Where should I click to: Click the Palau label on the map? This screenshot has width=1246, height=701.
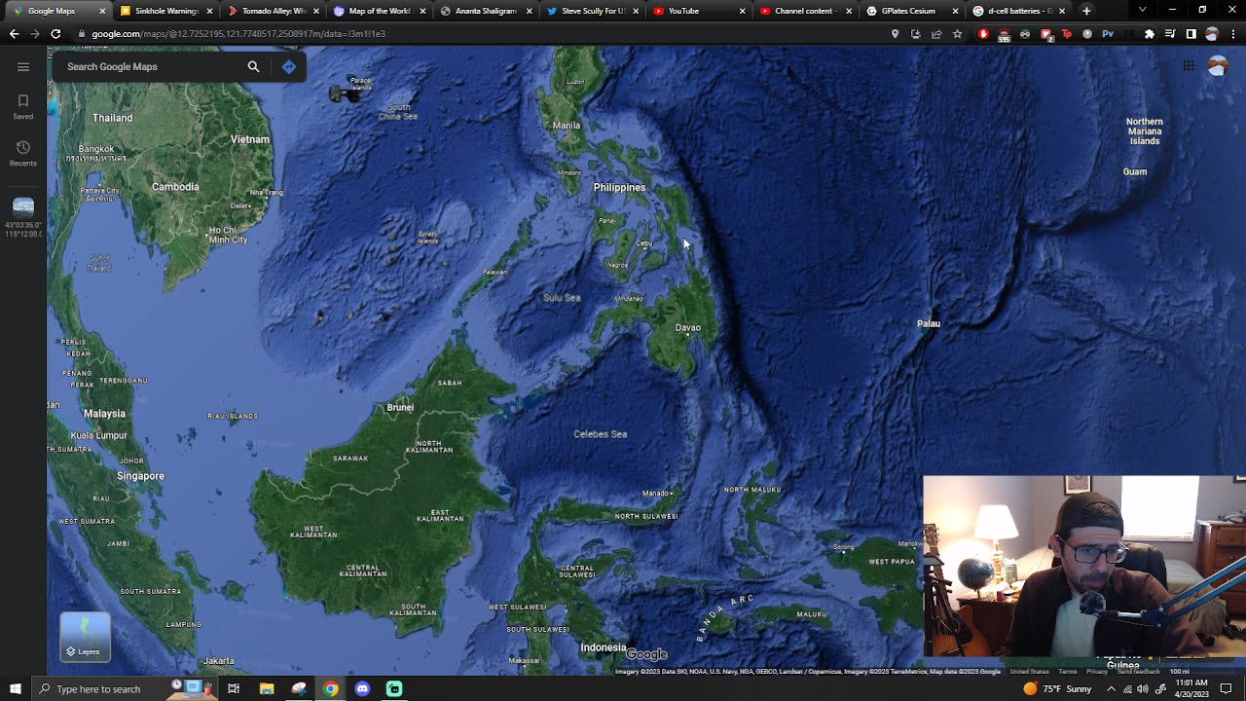(x=929, y=324)
